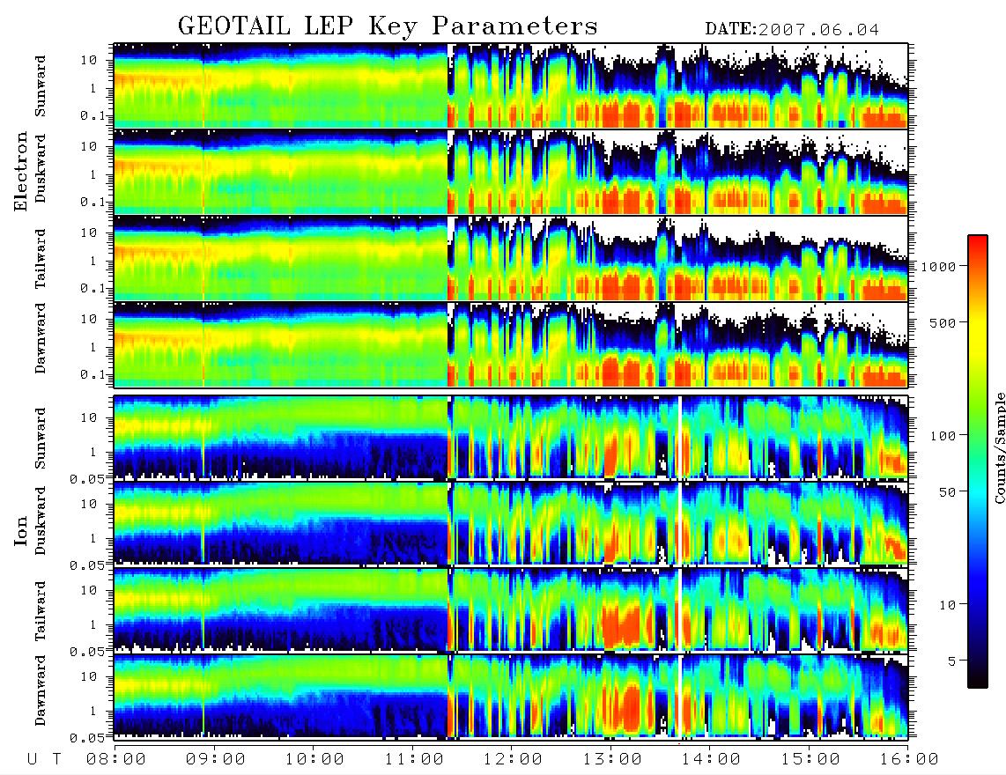Click the "15:00" time tick label
Image resolution: width=1006 pixels, height=775 pixels.
pos(810,759)
